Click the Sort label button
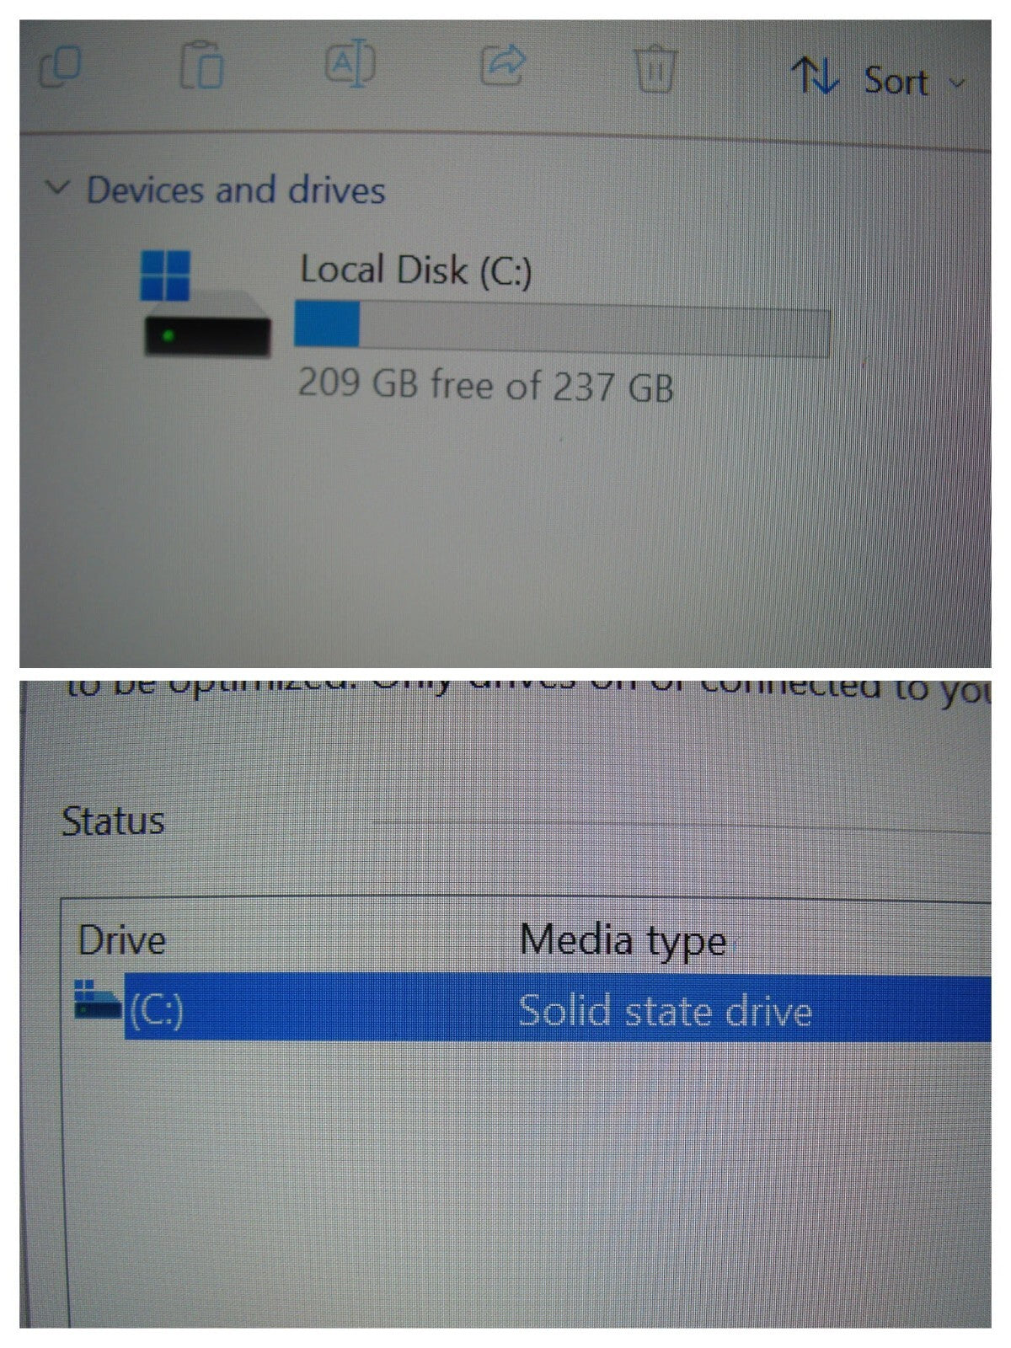 [896, 81]
